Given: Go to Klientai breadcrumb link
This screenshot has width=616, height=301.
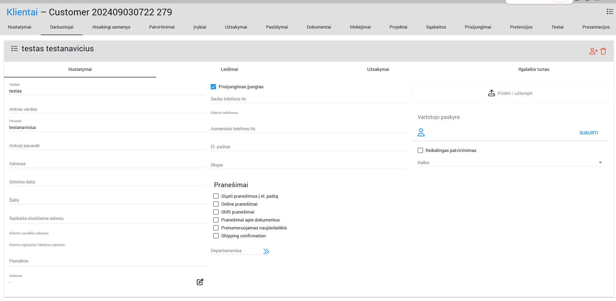Looking at the screenshot, I should pos(22,12).
